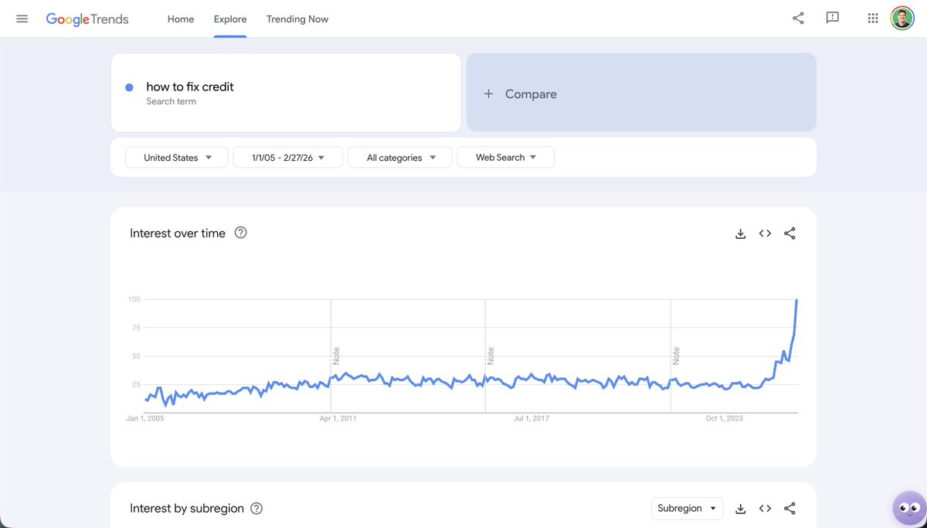The image size is (927, 528).
Task: Open the Trending Now tab
Action: (297, 19)
